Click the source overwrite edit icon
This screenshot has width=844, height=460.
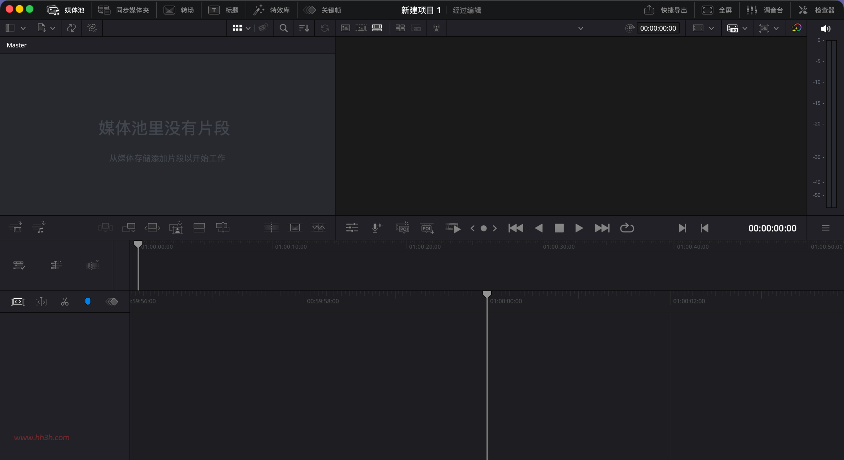223,228
